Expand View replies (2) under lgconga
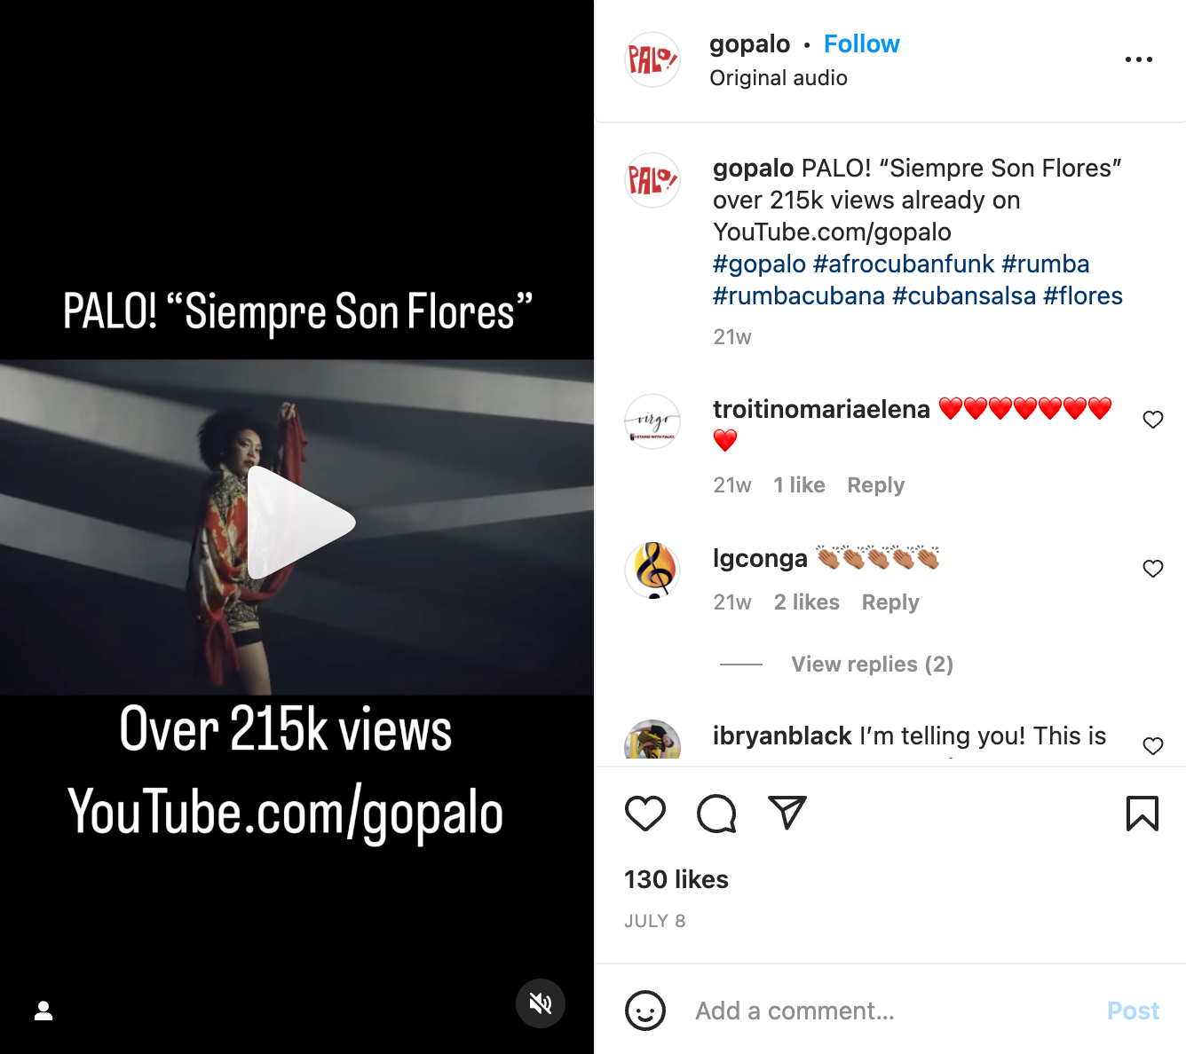The height and width of the screenshot is (1054, 1186). pyautogui.click(x=872, y=665)
